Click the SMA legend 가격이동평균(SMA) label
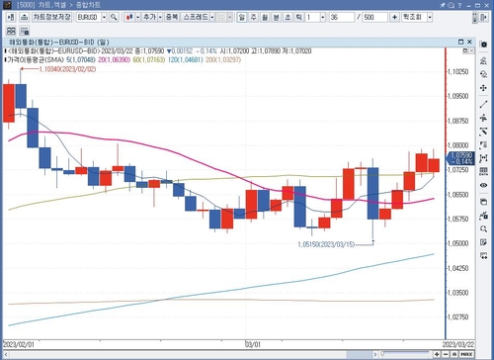Viewport: 494px width, 360px height. tap(36, 60)
